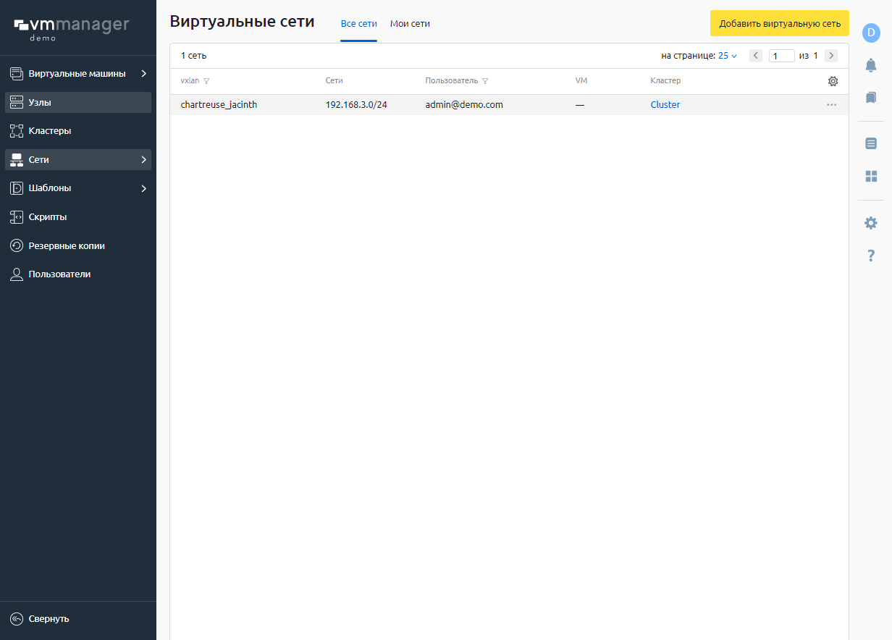Open the bookmark icon in right panel
Viewport: 892px width, 640px height.
[871, 97]
